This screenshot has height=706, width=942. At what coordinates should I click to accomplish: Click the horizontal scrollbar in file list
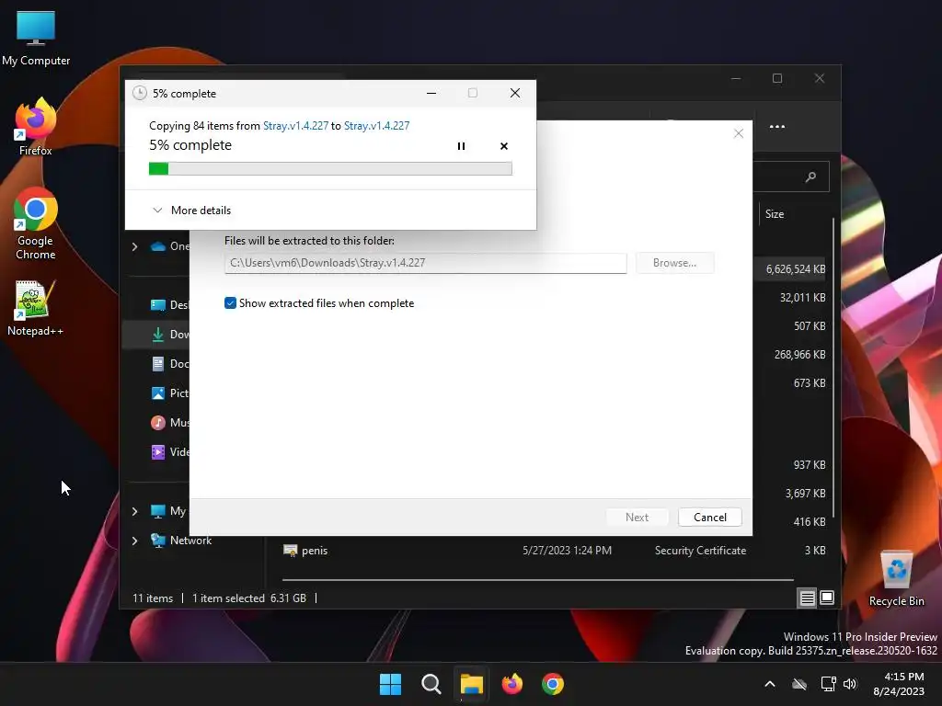(x=537, y=580)
